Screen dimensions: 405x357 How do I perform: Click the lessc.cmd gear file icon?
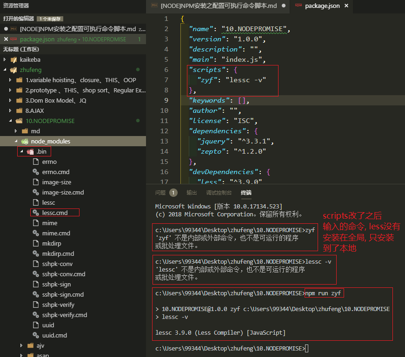36,213
